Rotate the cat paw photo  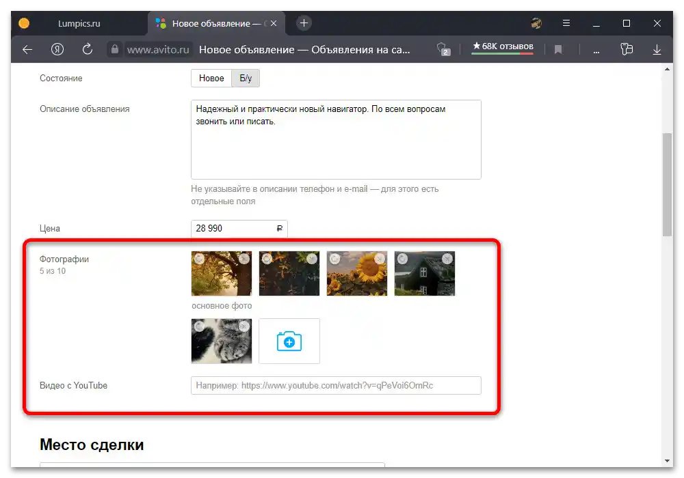point(199,326)
